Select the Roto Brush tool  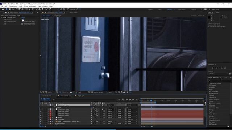tap(46, 9)
